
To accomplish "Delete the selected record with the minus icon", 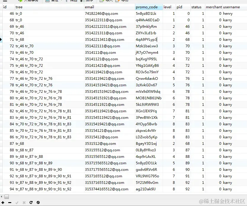I will 10,202.
